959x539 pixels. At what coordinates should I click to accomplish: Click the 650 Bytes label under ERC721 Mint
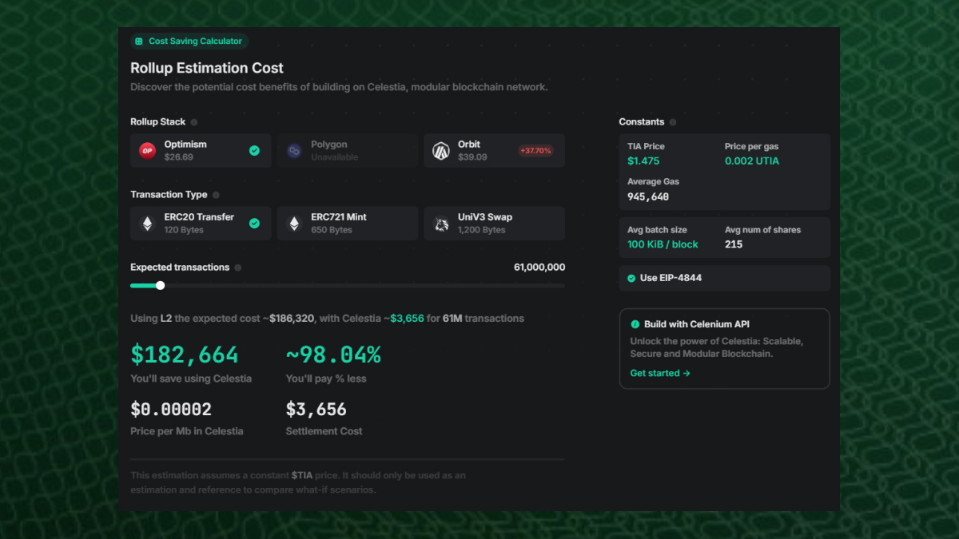333,230
